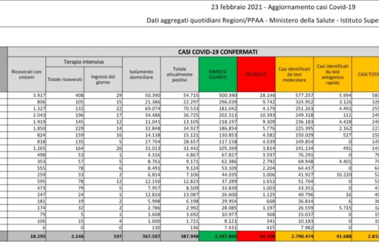This screenshot has height=249, width=379.
Task: Click the 'Ingressi del giorno' column header
Action: 103,79
